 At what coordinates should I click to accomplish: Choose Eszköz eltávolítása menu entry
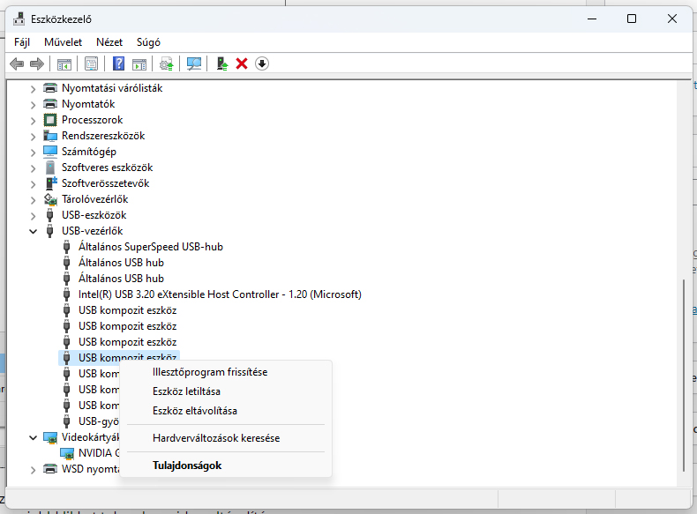195,411
